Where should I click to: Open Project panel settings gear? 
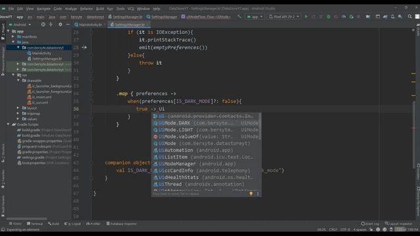tap(60, 24)
